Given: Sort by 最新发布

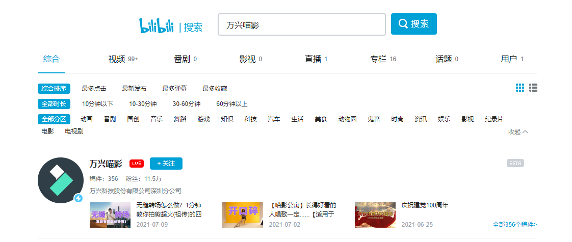Looking at the screenshot, I should click(134, 88).
